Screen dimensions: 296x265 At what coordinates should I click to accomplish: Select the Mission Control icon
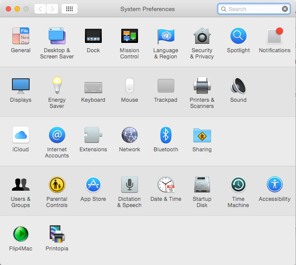coord(129,36)
